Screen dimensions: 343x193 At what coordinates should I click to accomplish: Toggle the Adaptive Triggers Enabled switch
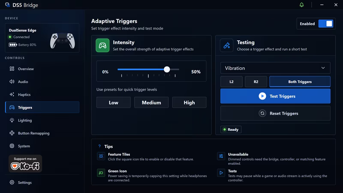tap(326, 24)
